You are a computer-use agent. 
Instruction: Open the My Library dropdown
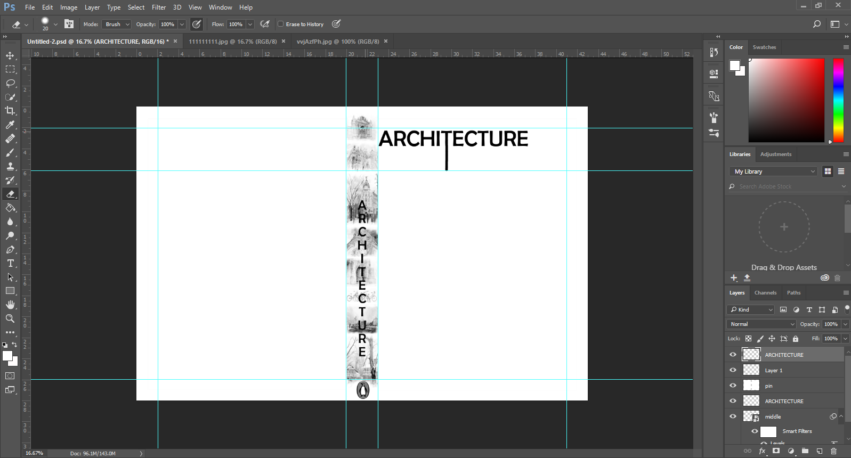(773, 171)
